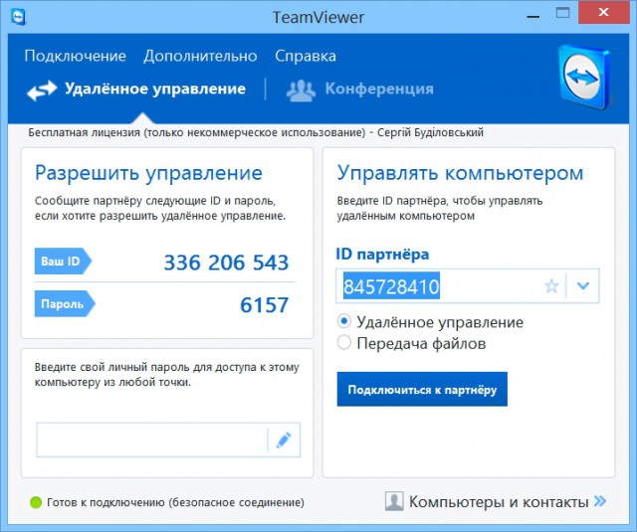This screenshot has height=532, width=637.
Task: Add partner ID to favorites star
Action: pos(551,286)
